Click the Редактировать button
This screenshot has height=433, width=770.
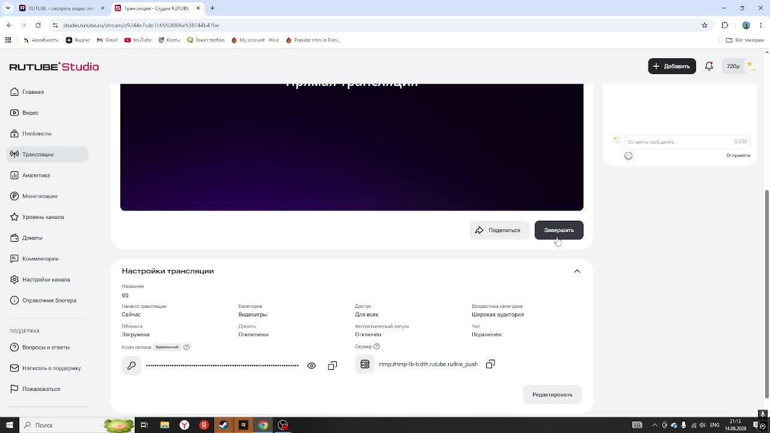point(552,395)
